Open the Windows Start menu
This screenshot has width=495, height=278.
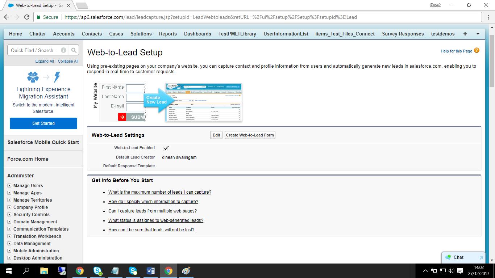tap(8, 271)
